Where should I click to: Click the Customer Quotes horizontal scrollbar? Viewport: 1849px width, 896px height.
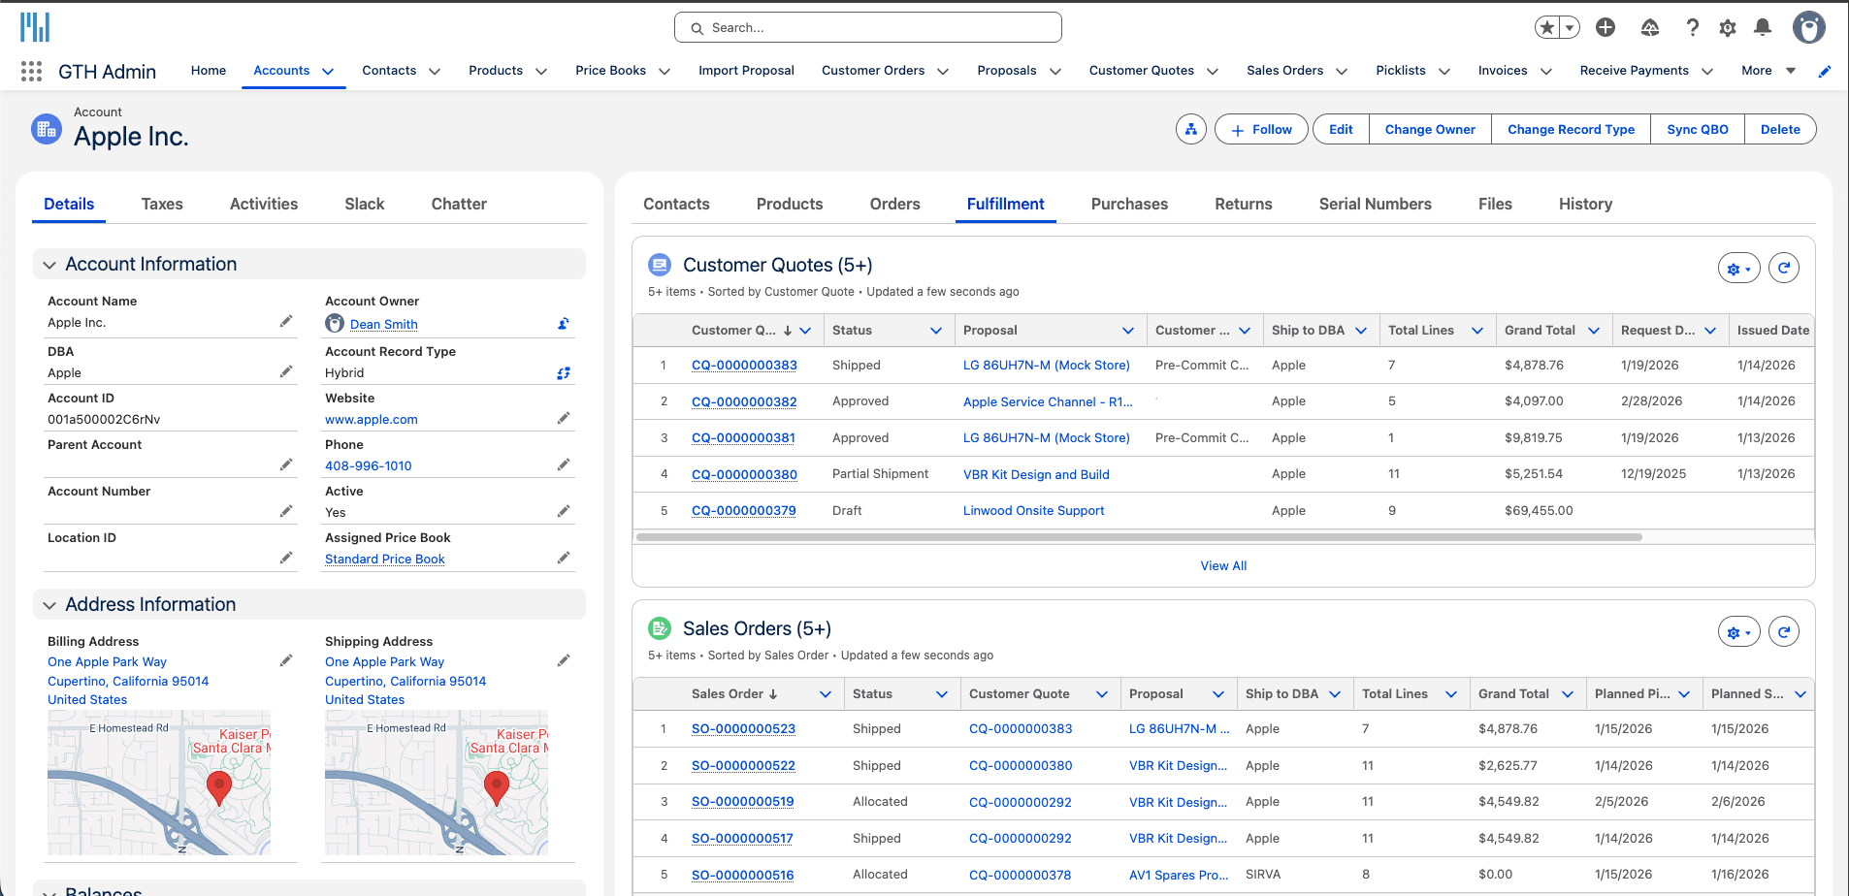click(x=1139, y=536)
